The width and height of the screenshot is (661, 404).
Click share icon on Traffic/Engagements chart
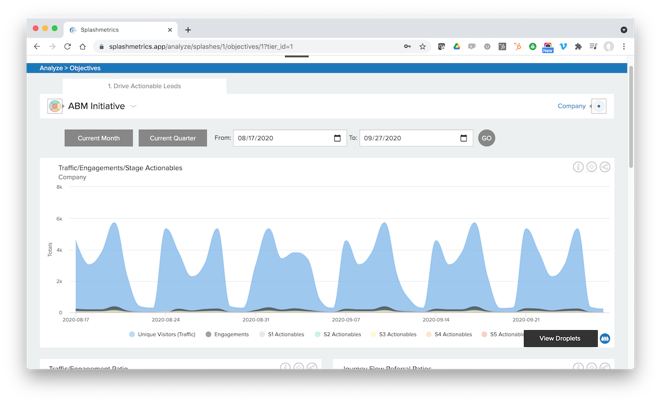(x=605, y=167)
